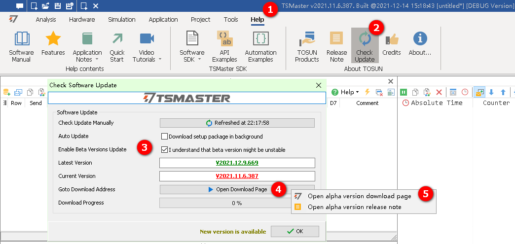Click the lightning bolt icon beside Help
Image resolution: width=515 pixels, height=244 pixels.
(368, 92)
